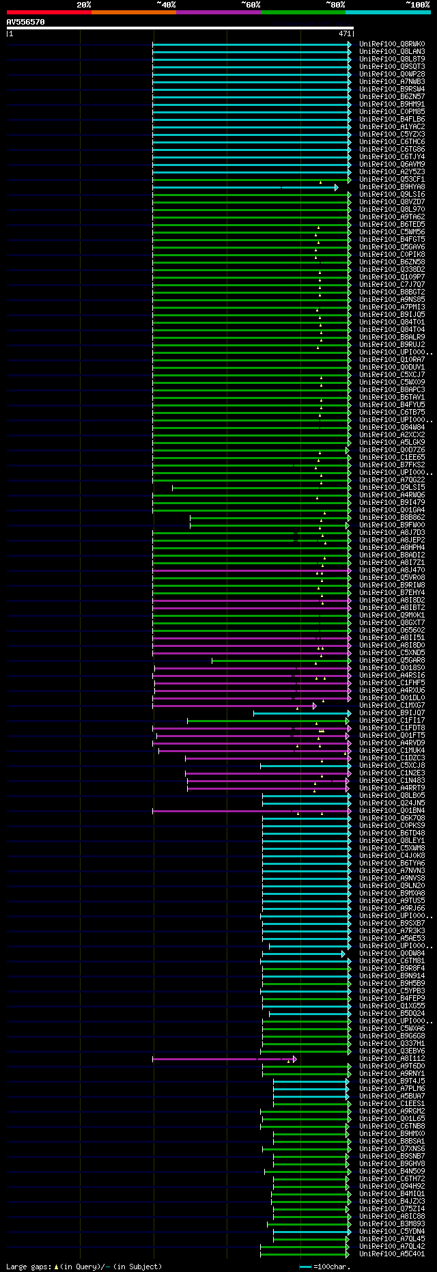Screen dimensions: 437x1272
Task: Select the hit label UniRef100_B9T4J5
Action: (392, 1081)
